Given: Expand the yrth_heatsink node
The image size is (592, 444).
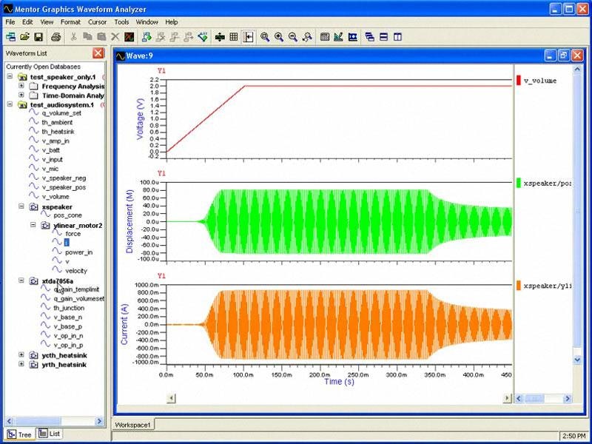Looking at the screenshot, I should [x=21, y=364].
